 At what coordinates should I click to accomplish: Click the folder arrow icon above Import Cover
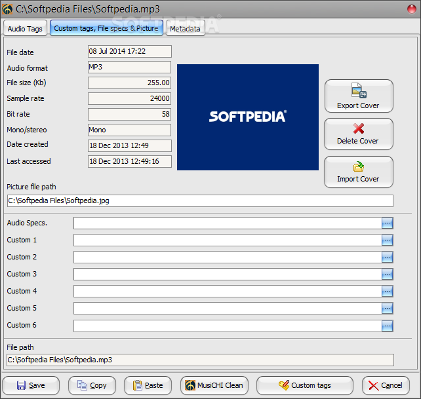359,166
